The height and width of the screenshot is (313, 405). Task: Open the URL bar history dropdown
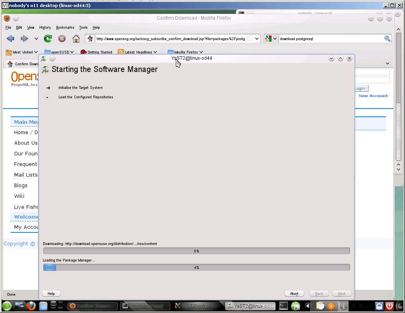tap(257, 39)
